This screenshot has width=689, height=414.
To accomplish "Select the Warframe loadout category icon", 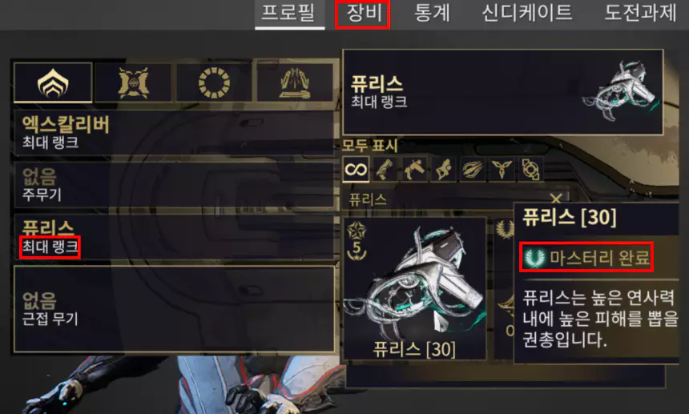I will (x=53, y=82).
